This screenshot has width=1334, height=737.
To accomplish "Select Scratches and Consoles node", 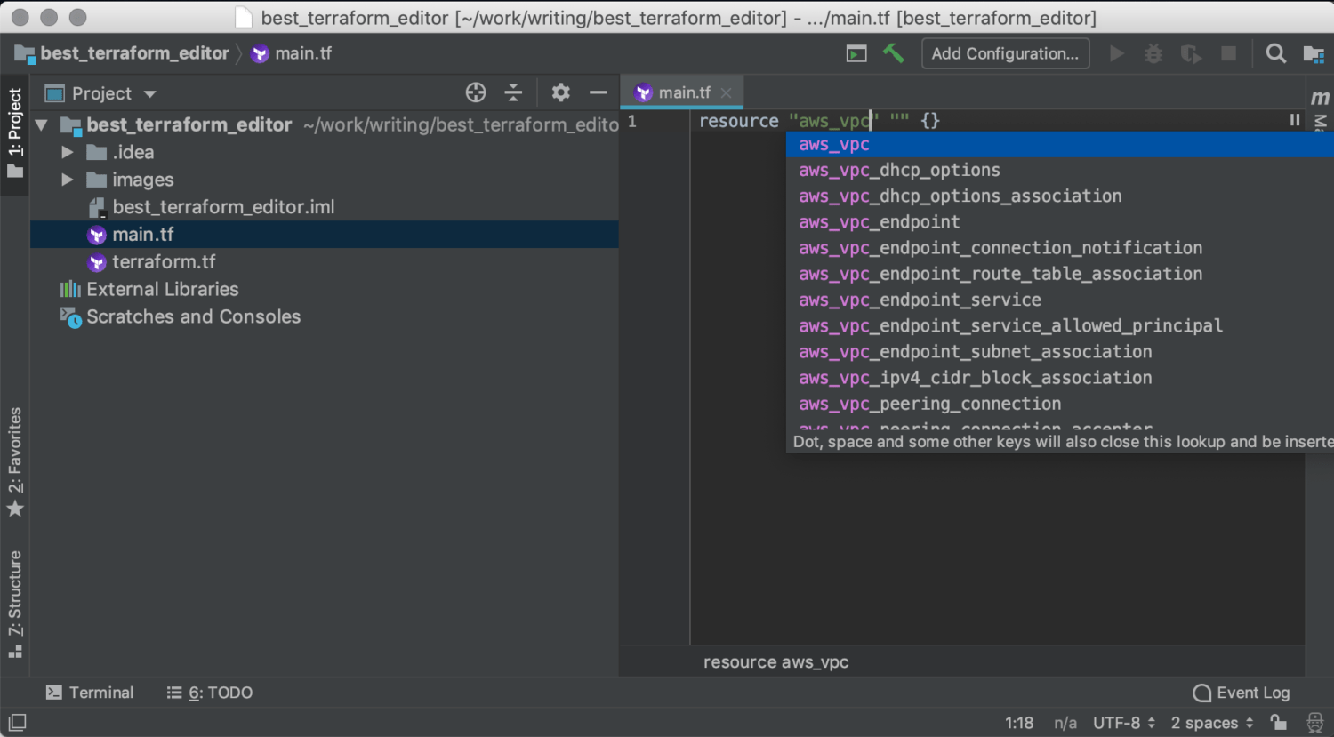I will [194, 316].
